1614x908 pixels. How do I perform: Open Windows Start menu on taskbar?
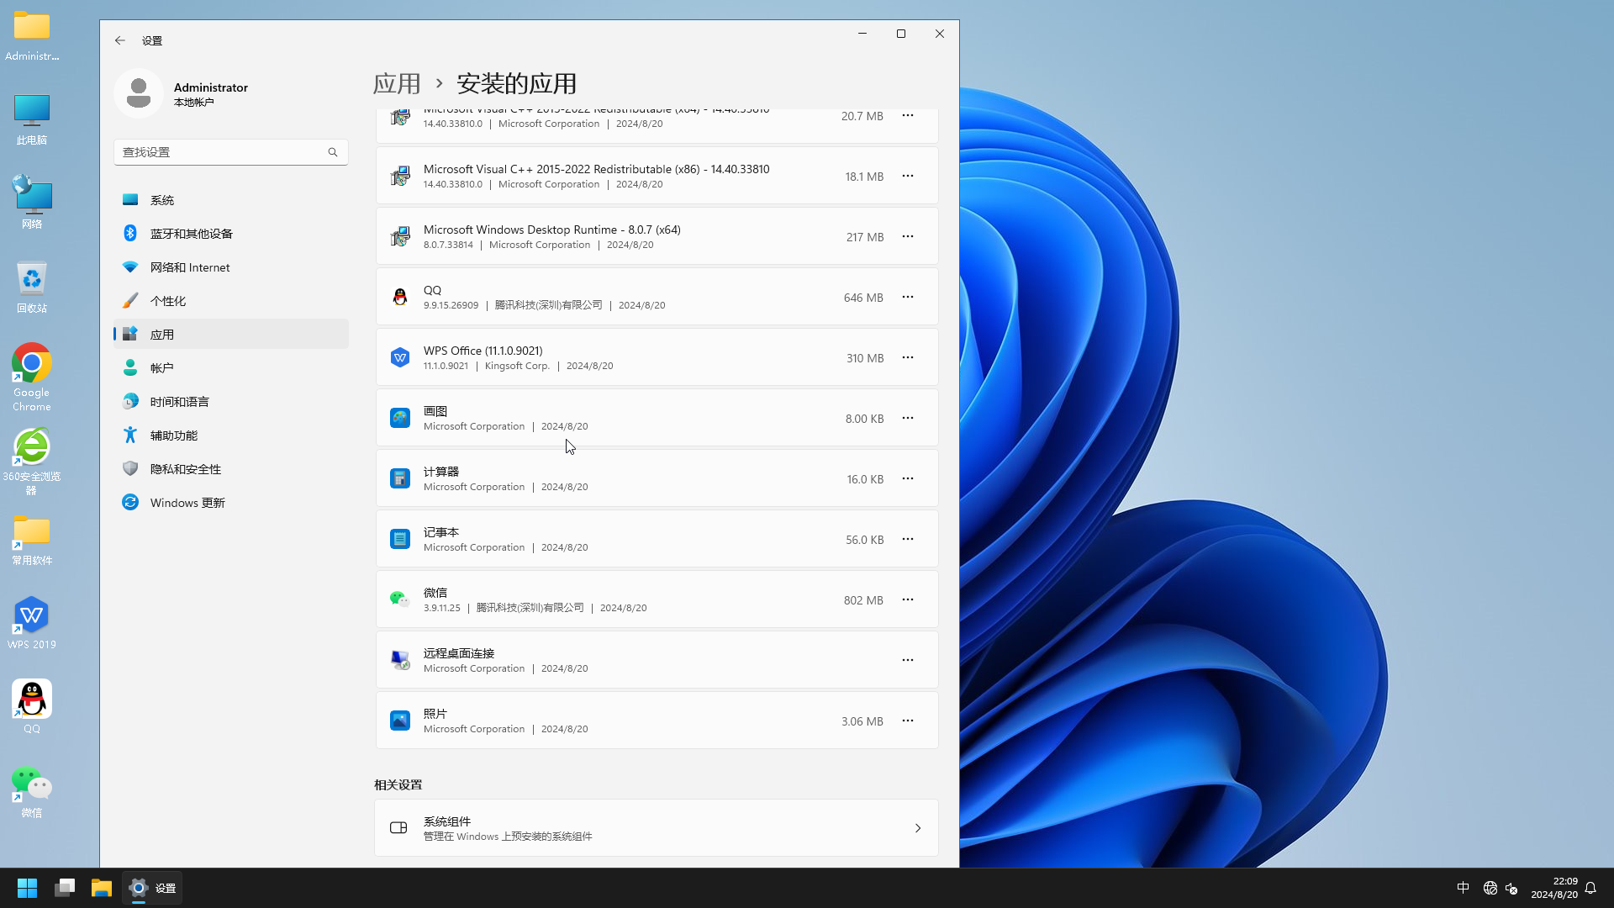(x=27, y=888)
